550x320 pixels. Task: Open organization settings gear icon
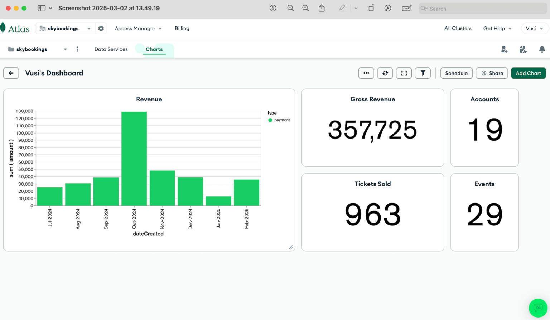click(101, 28)
